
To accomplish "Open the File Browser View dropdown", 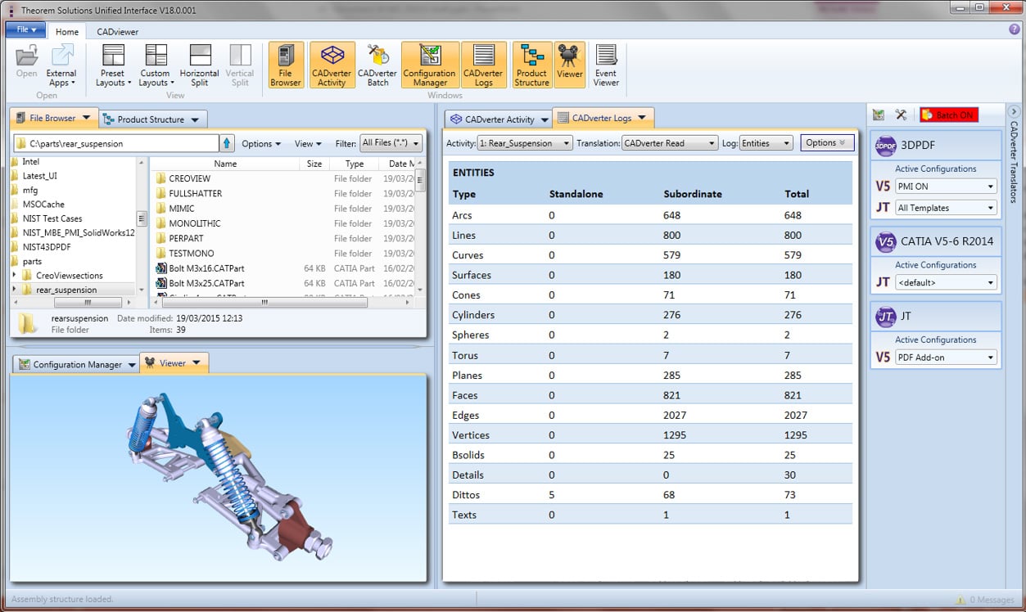I will pyautogui.click(x=309, y=144).
